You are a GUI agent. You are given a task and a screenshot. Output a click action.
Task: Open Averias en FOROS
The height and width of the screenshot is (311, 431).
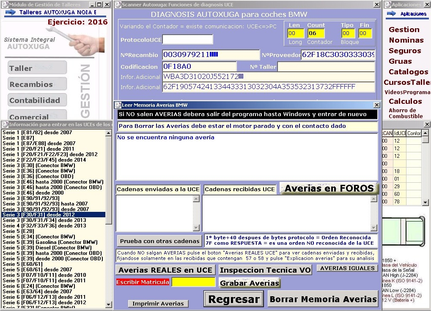click(x=329, y=188)
